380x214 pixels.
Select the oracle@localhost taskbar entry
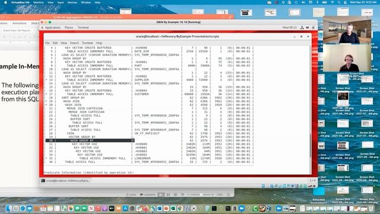[x=66, y=181]
